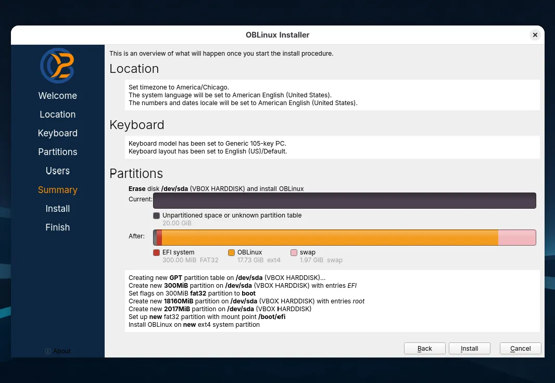Click 'Keyboard layout has been set to English (US)/Default.'
Viewport: 555px width, 383px height.
pyautogui.click(x=208, y=151)
